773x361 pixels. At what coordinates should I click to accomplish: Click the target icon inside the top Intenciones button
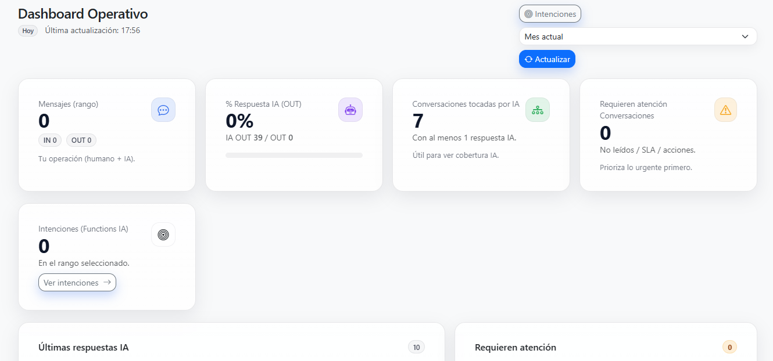click(x=528, y=14)
